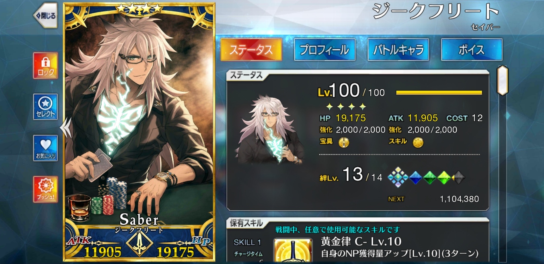This screenshot has width=544, height=264.
Task: Click the vertical scrollbar handle
Action: pyautogui.click(x=503, y=80)
